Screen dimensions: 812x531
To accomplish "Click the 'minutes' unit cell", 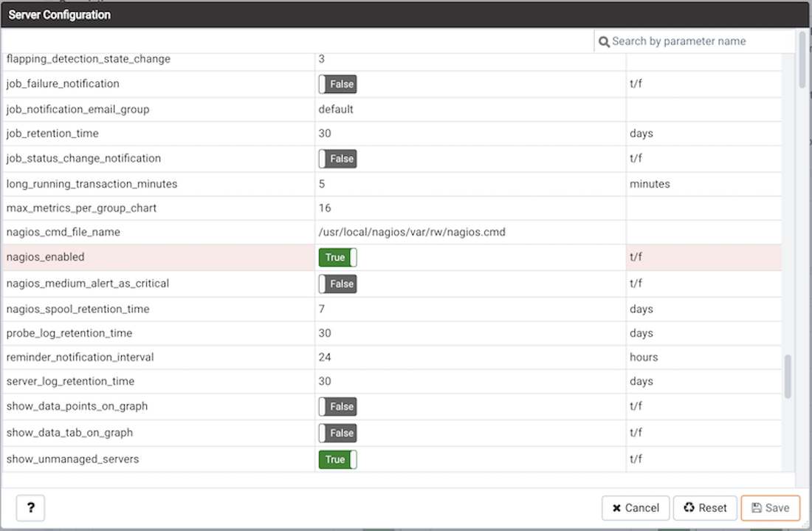I will (x=703, y=184).
